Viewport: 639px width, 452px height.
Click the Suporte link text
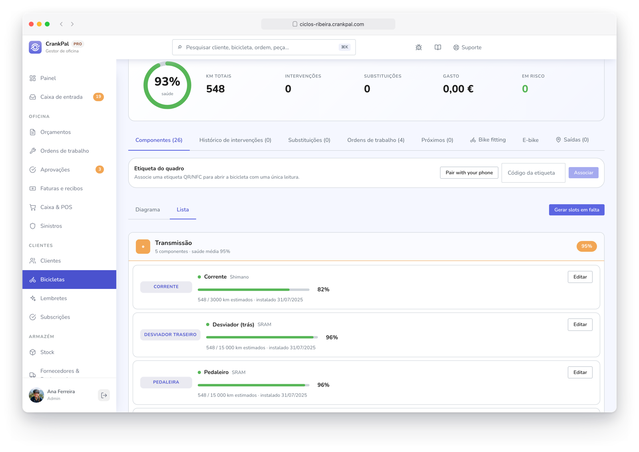[471, 47]
